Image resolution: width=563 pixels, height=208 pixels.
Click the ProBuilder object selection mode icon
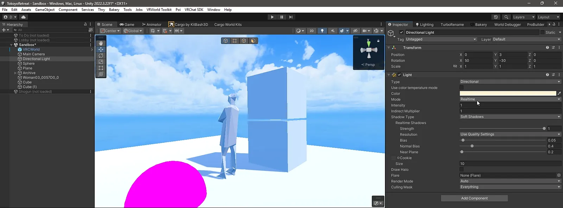(226, 41)
